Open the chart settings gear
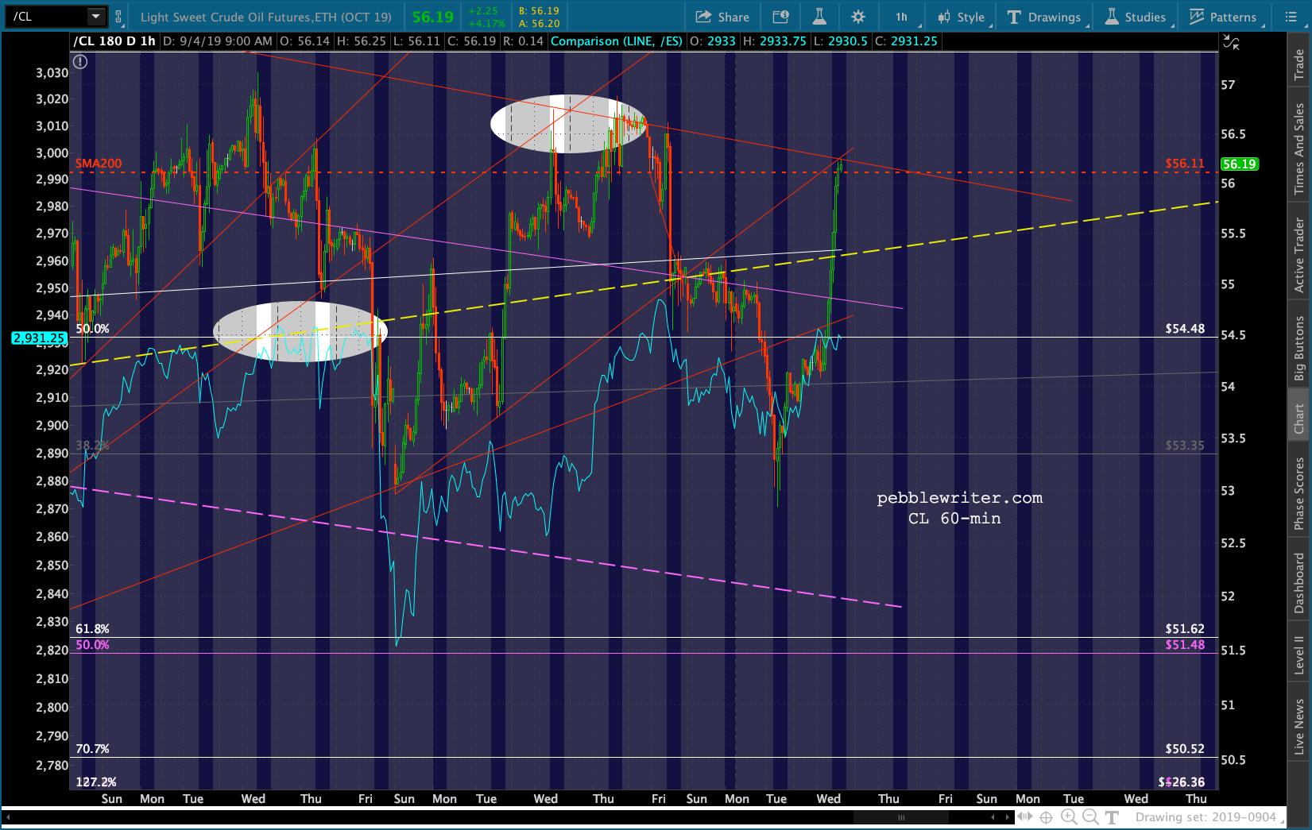This screenshot has height=830, width=1312. pos(858,17)
